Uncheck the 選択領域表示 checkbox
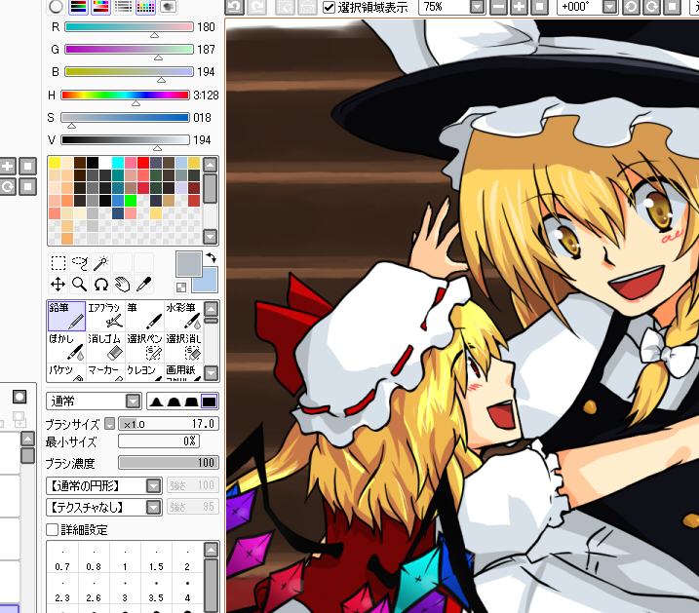Viewport: 699px width, 613px height. pyautogui.click(x=329, y=7)
